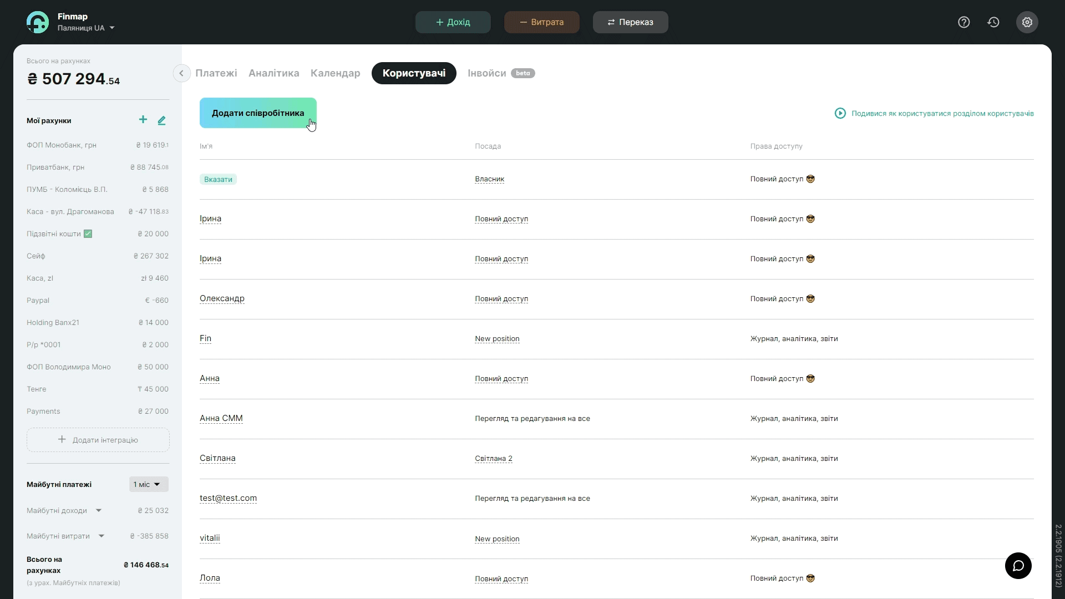The height and width of the screenshot is (599, 1065).
Task: Collapse sidebar arrow button
Action: pyautogui.click(x=181, y=73)
